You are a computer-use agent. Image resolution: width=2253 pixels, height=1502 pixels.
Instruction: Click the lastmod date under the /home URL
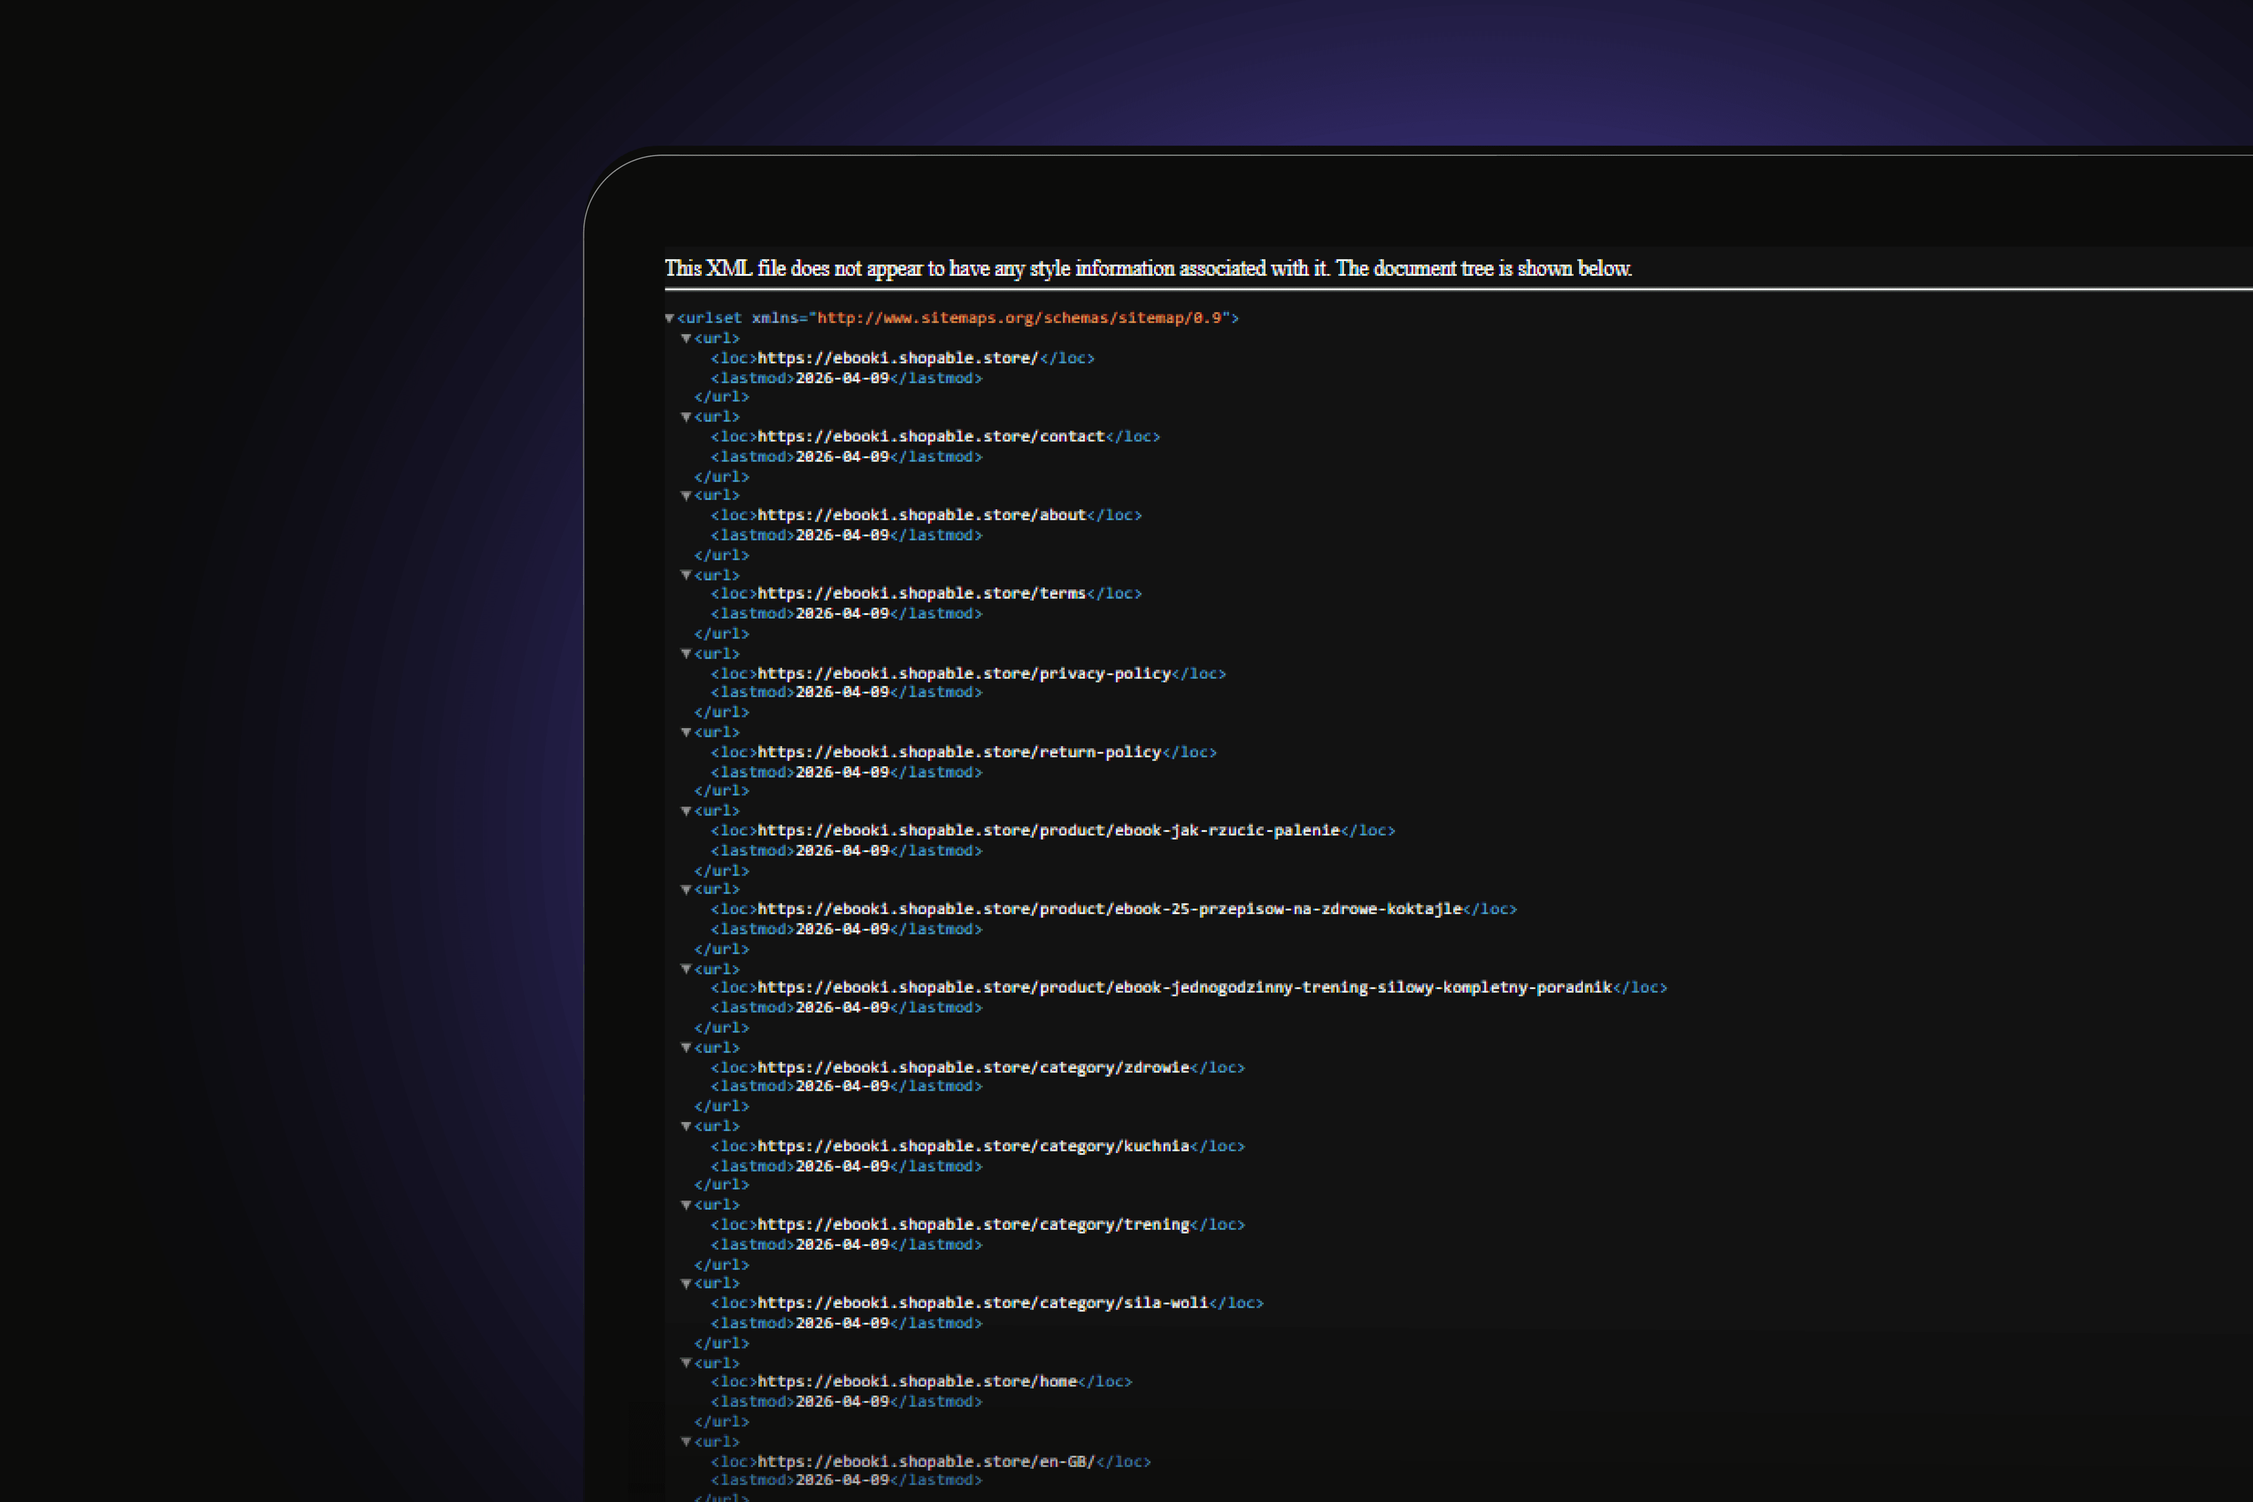842,1402
